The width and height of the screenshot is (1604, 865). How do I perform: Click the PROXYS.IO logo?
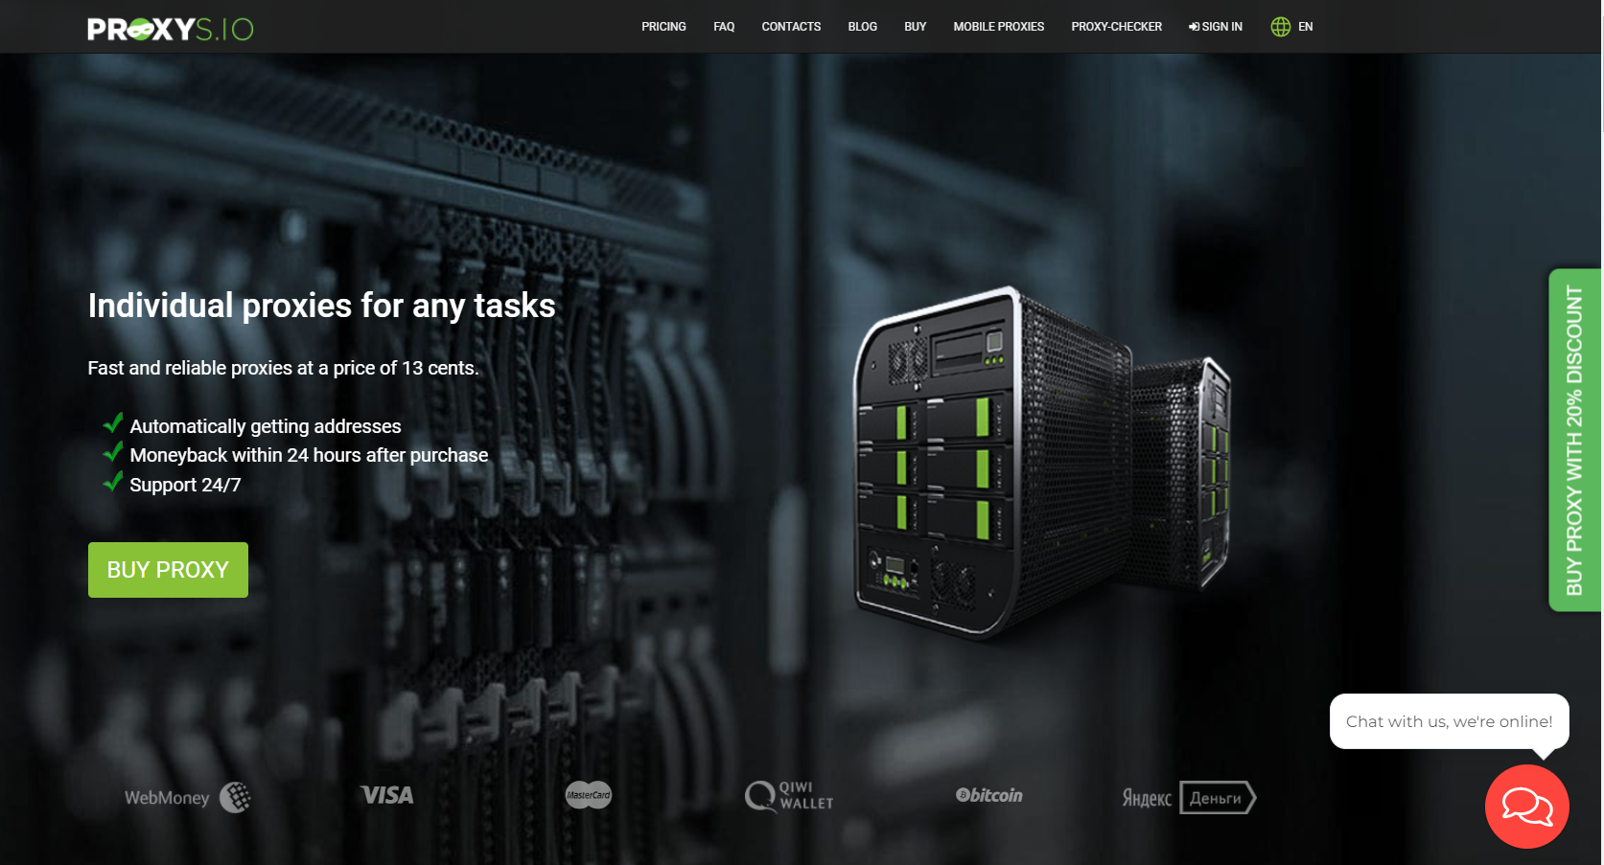[171, 29]
